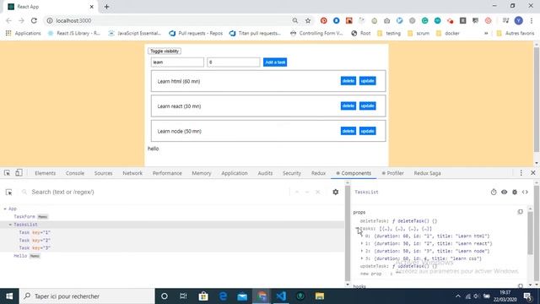The height and width of the screenshot is (304, 540).
Task: Open the Pull requests - Repos bookmark
Action: (196, 34)
